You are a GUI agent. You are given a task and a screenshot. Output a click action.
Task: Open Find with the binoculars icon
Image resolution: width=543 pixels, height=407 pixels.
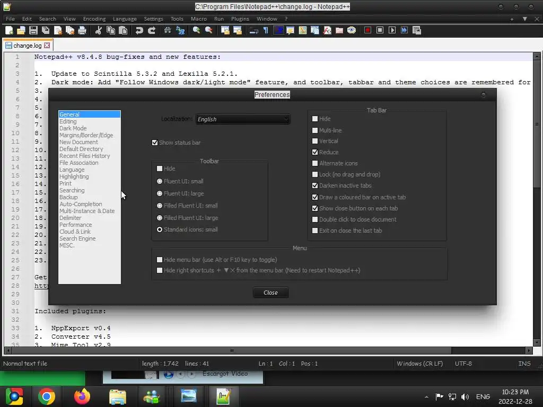168,30
